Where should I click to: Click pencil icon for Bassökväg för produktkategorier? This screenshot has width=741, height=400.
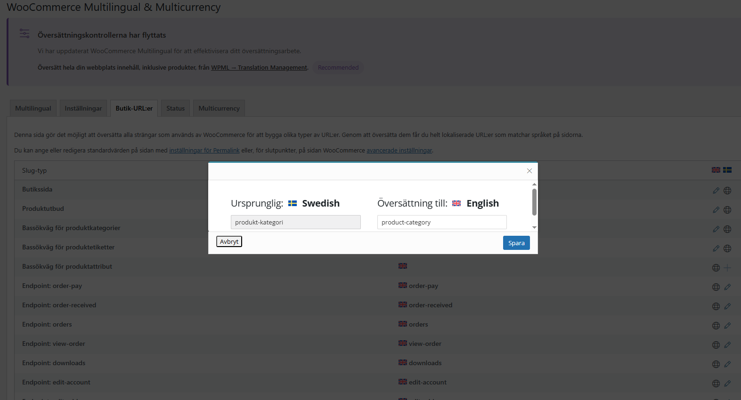point(716,229)
